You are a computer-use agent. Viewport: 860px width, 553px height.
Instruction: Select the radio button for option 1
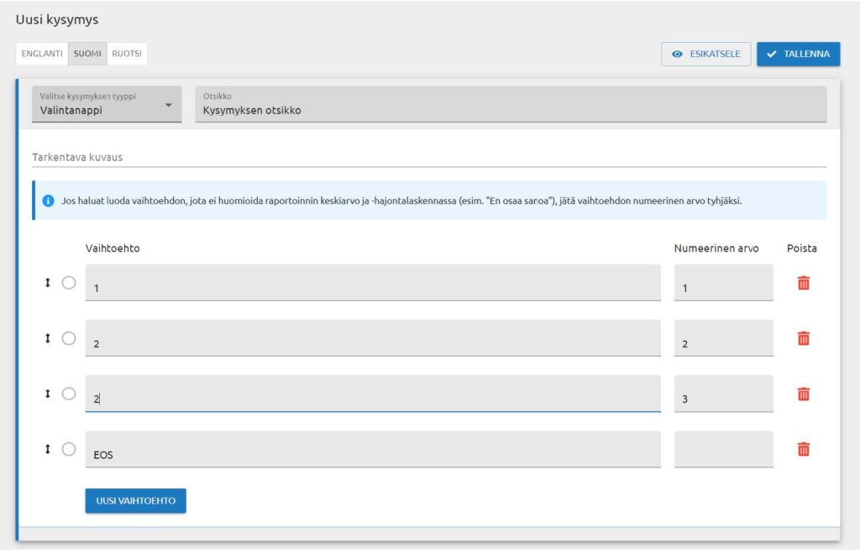69,283
